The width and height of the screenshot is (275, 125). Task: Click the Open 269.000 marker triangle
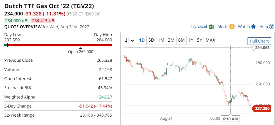[80, 48]
